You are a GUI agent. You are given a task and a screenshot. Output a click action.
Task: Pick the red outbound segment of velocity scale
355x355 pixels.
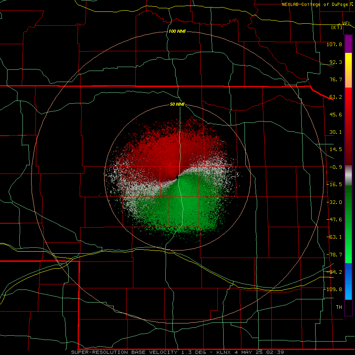coord(348,126)
